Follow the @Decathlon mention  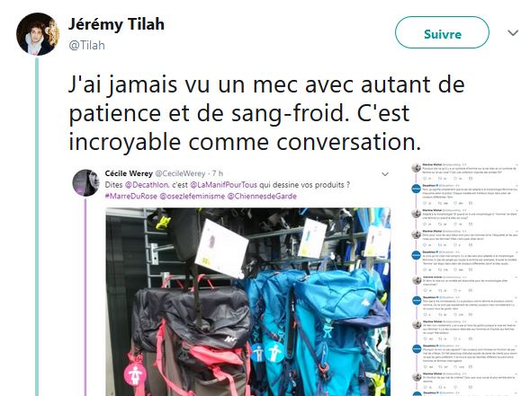(x=147, y=185)
